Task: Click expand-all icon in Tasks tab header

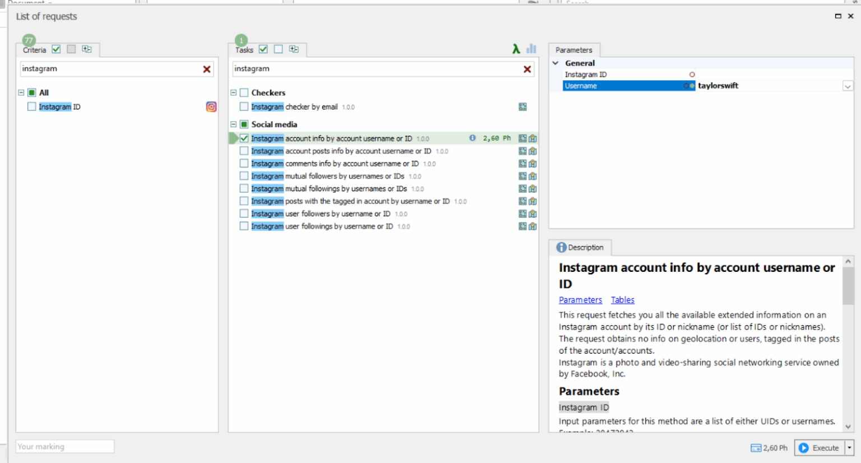Action: (294, 49)
